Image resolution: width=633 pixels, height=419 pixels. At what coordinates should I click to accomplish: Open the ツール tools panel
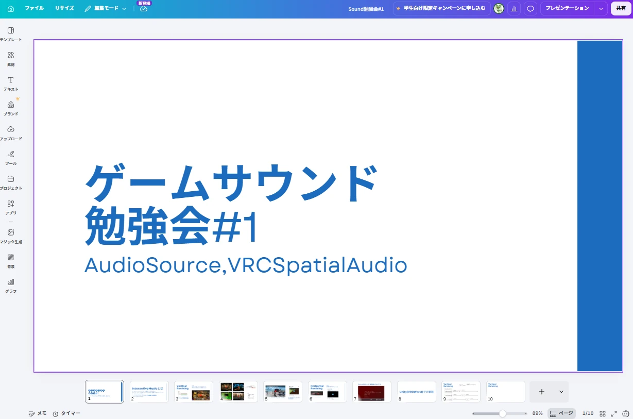pyautogui.click(x=11, y=158)
